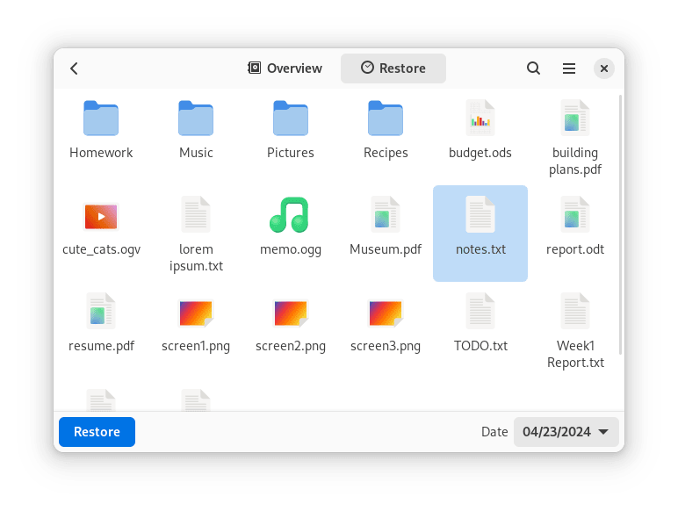Select the Museum.pdf file icon

click(x=386, y=214)
